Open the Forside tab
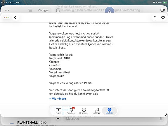 58,111
